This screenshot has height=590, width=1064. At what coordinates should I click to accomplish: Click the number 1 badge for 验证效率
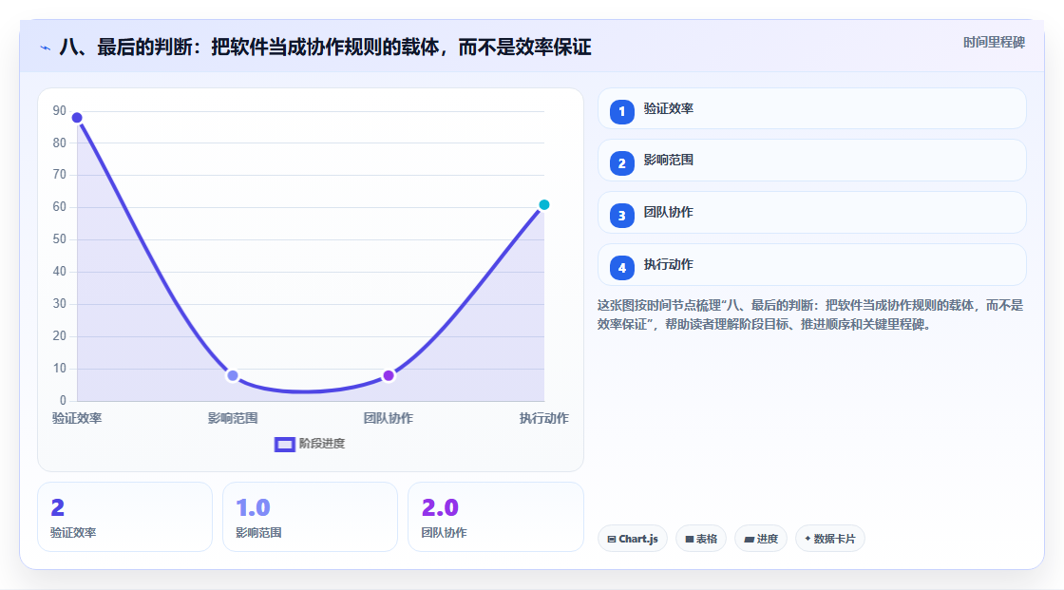tap(621, 111)
